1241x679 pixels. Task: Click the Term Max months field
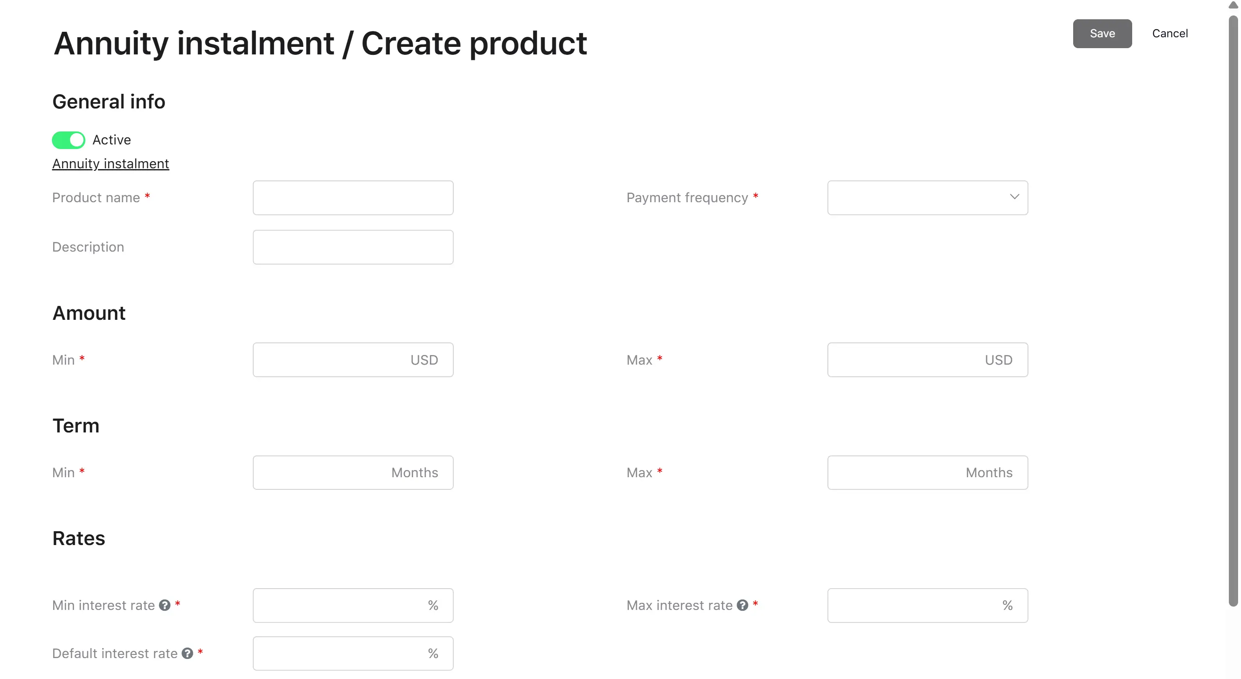point(928,473)
